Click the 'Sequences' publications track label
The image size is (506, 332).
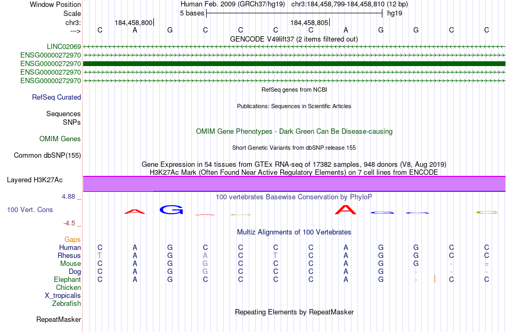pyautogui.click(x=63, y=114)
